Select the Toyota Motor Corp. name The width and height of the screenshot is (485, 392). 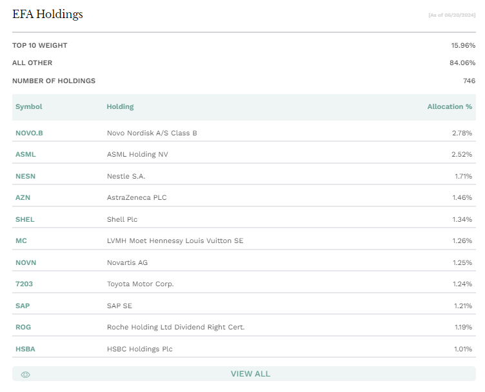pos(141,284)
